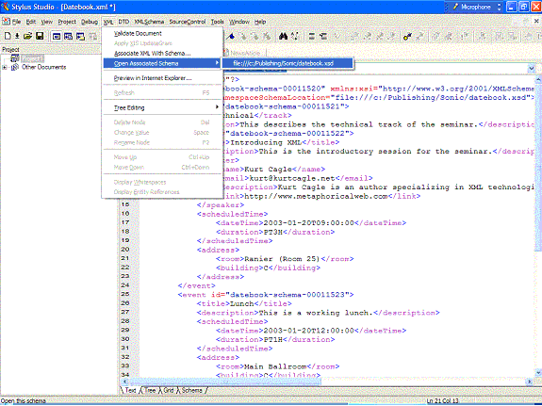Screen dimensions: 542x406
Task: Click the vertical scrollbar up arrow
Action: click(x=538, y=80)
